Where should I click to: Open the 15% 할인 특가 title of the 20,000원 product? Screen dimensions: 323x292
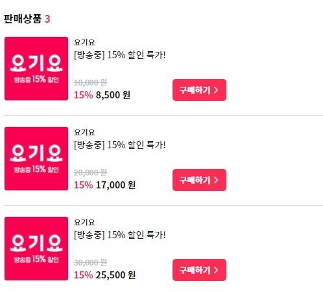pos(120,145)
